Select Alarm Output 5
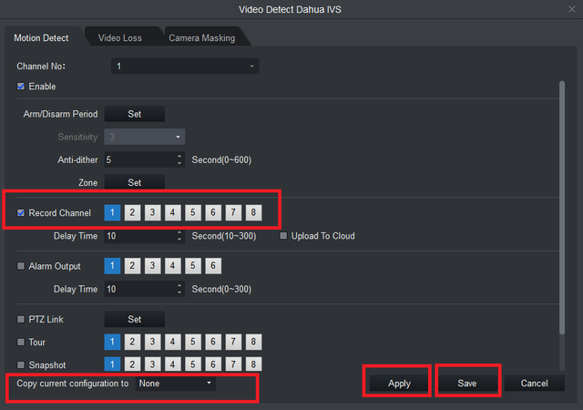583x410 pixels. pos(193,266)
